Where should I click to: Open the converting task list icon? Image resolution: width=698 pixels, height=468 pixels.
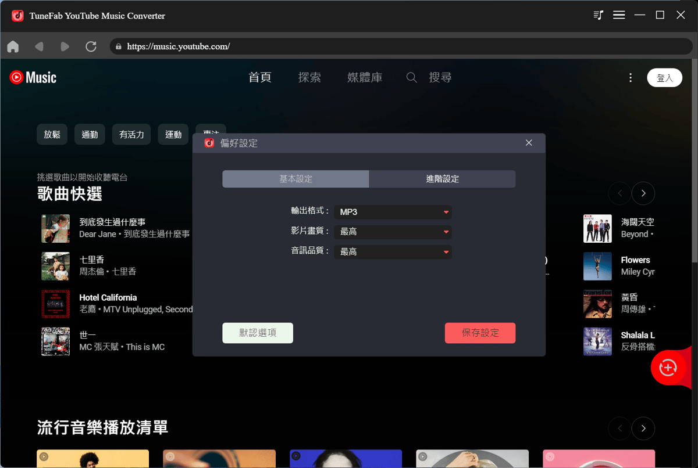click(598, 15)
